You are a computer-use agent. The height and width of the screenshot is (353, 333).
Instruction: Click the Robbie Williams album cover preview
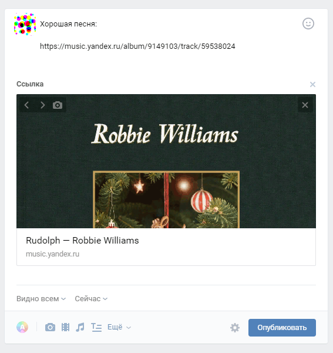pyautogui.click(x=166, y=161)
